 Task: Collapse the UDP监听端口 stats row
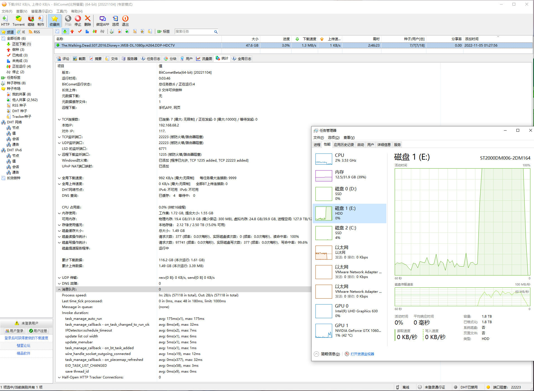point(59,143)
